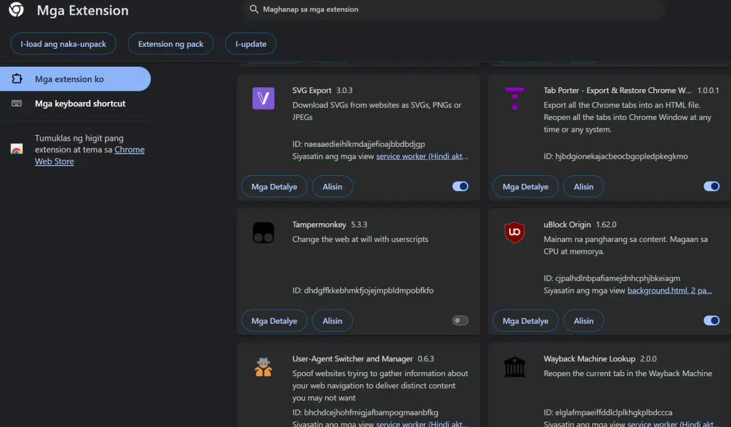
Task: Disable the Tab Porter extension toggle
Action: [x=712, y=186]
